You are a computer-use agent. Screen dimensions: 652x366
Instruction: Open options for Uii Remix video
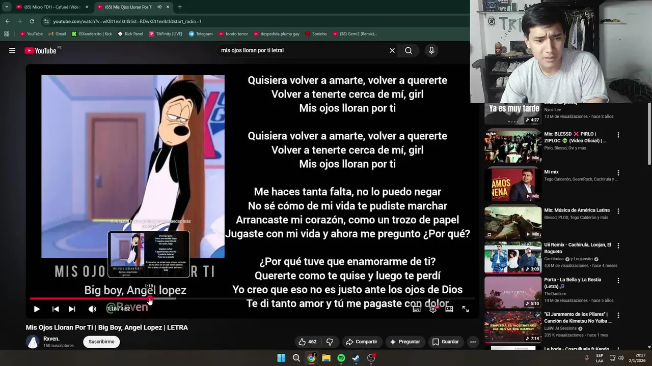[618, 246]
